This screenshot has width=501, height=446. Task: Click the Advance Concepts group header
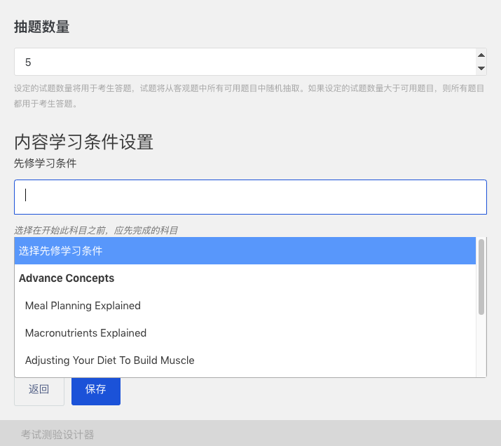pos(67,278)
